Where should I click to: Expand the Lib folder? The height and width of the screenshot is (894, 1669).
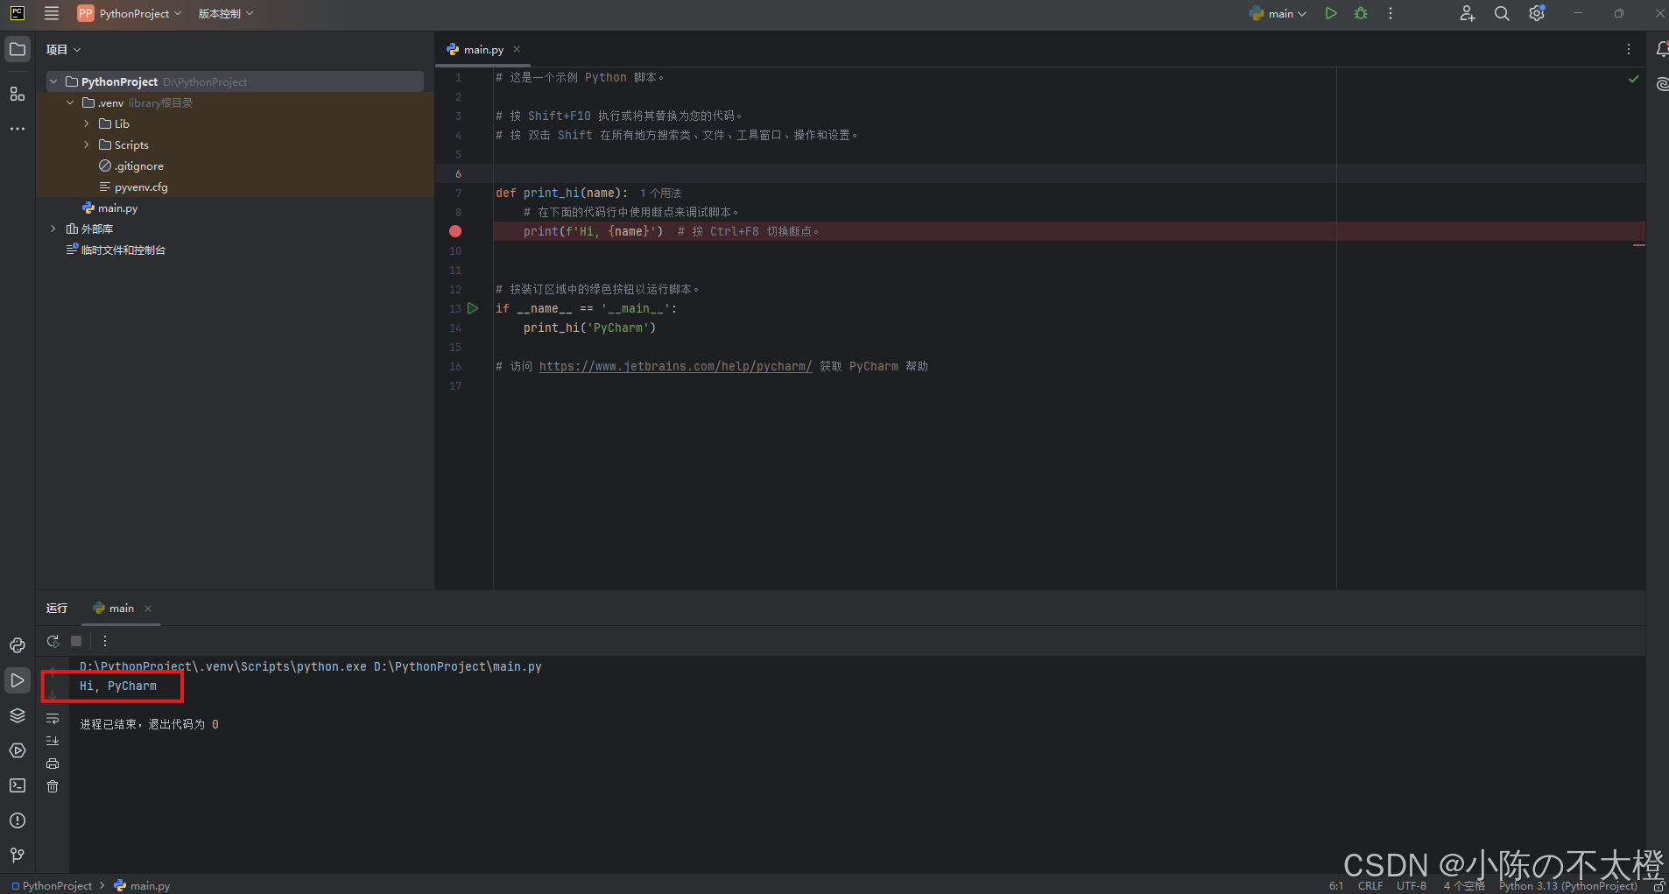click(87, 123)
